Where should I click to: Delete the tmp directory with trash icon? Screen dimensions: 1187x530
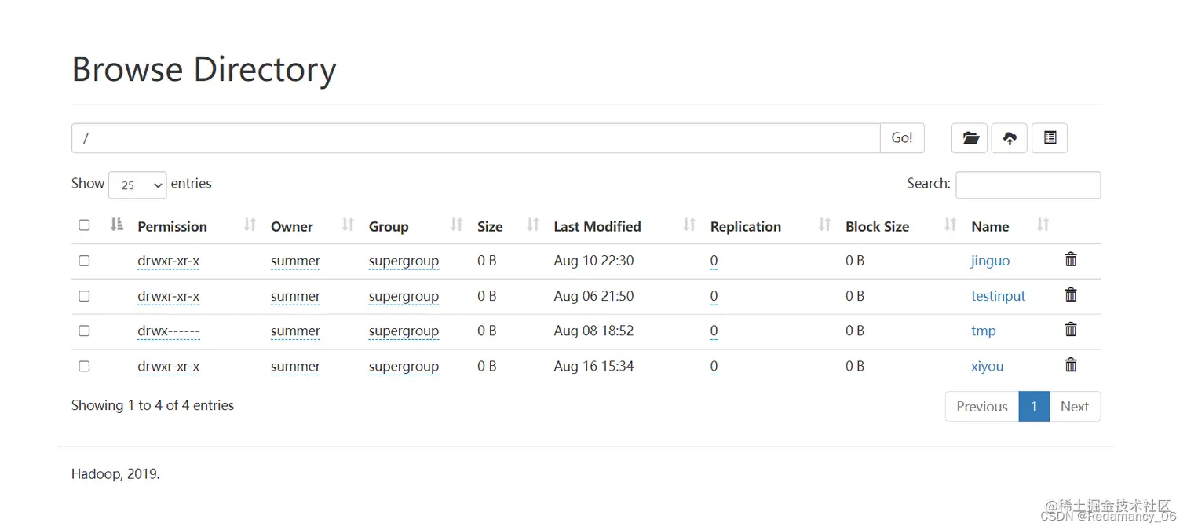(1071, 329)
